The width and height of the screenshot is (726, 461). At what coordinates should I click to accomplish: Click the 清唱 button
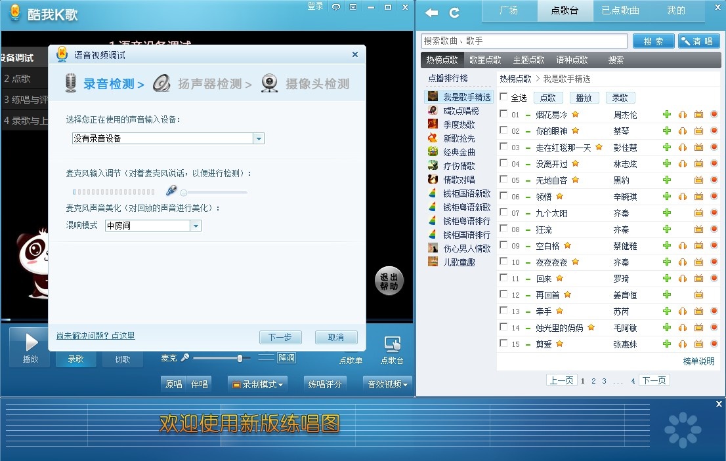click(698, 41)
